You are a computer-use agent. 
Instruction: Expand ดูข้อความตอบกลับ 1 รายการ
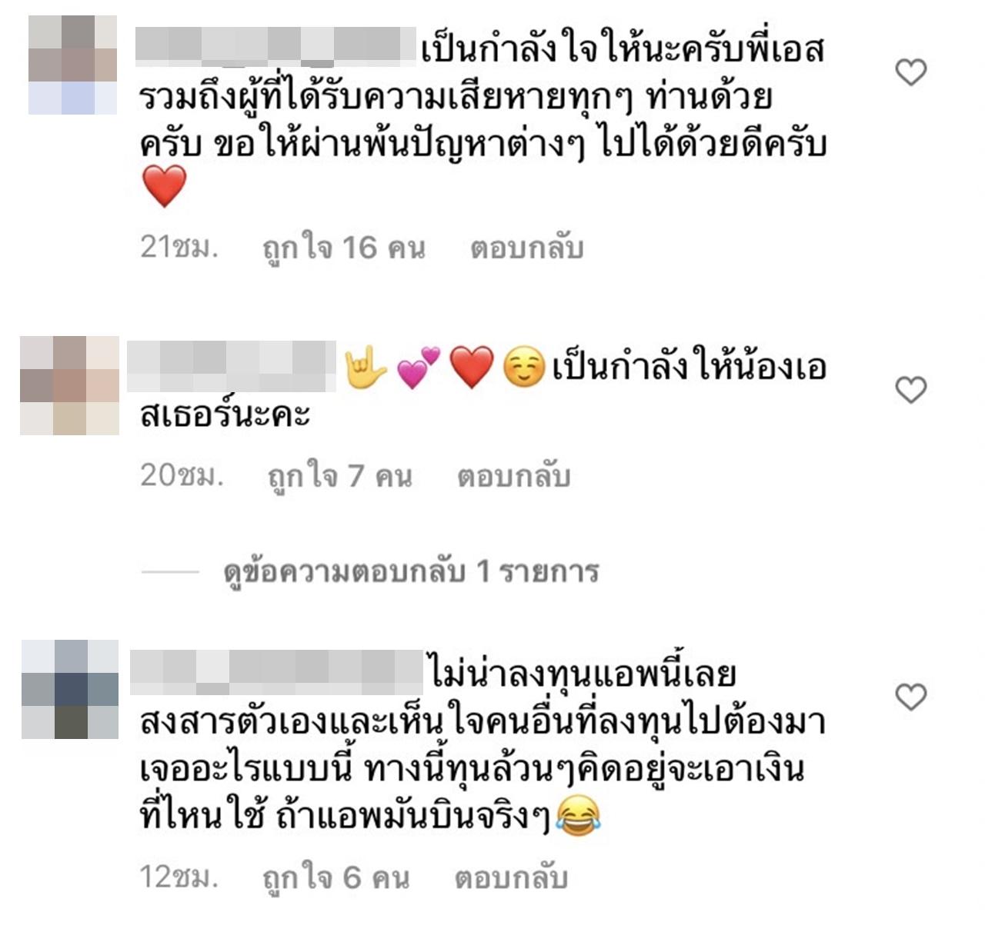[411, 572]
